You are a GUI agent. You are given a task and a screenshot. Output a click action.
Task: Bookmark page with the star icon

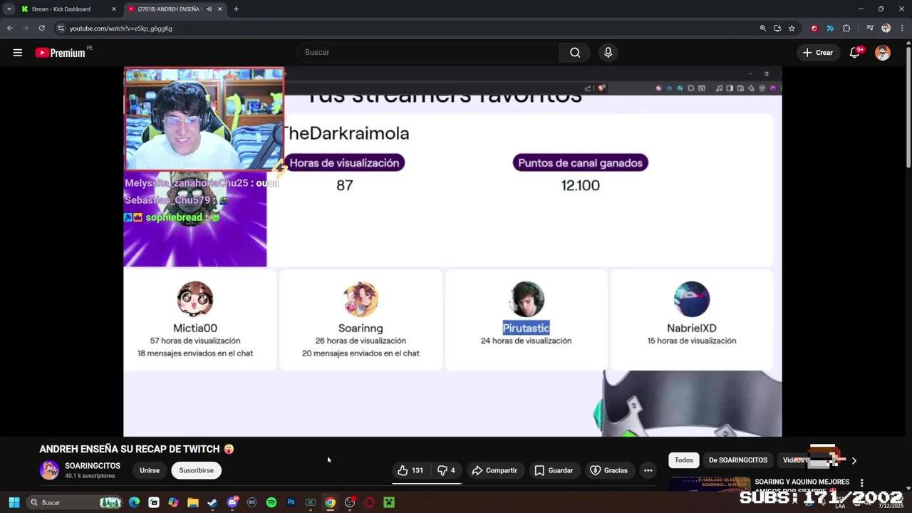pos(792,28)
